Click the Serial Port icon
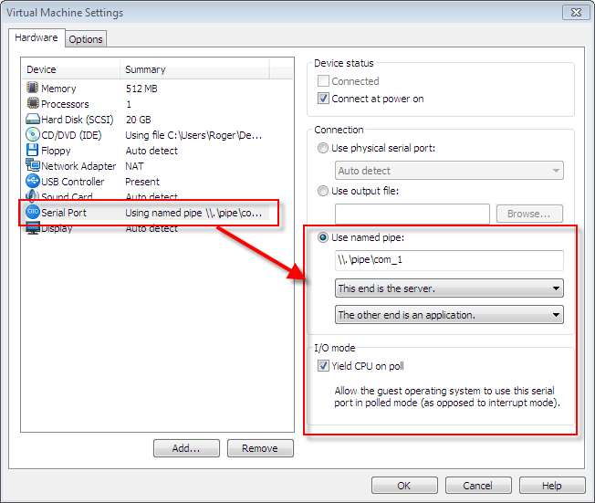595x503 pixels. [33, 212]
